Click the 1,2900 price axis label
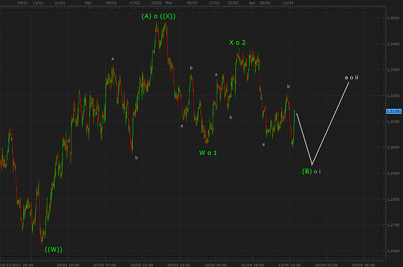The width and height of the screenshot is (403, 267). click(393, 173)
